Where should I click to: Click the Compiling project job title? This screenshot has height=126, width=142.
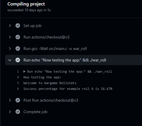pyautogui.click(x=26, y=4)
